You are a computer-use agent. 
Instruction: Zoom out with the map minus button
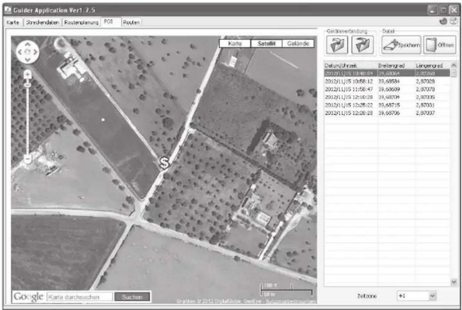coord(28,159)
